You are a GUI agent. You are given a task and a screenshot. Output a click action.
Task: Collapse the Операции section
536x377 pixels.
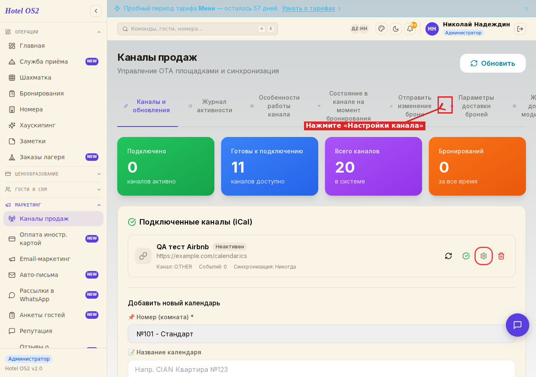point(53,32)
